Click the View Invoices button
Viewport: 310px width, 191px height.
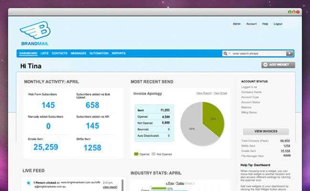click(266, 131)
